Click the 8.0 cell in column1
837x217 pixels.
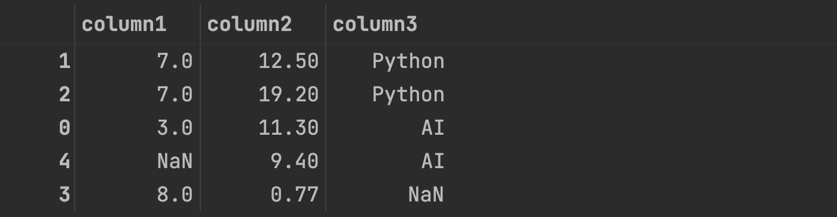(x=175, y=194)
